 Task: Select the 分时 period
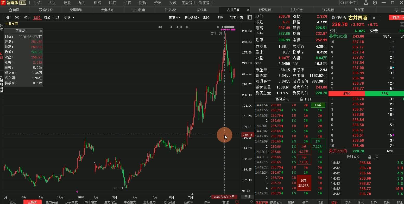[8, 17]
